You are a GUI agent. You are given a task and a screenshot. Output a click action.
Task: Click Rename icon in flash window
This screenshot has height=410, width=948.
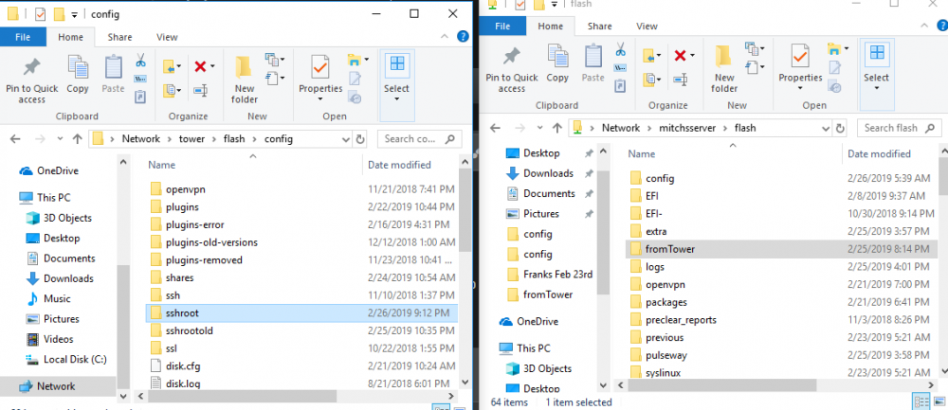(x=680, y=80)
